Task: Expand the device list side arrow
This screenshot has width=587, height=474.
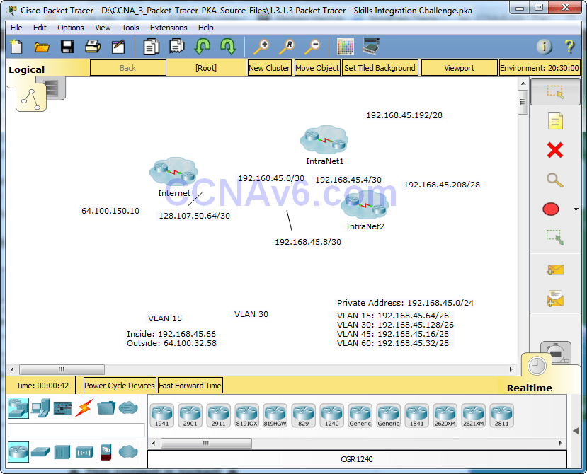Action: (x=576, y=431)
